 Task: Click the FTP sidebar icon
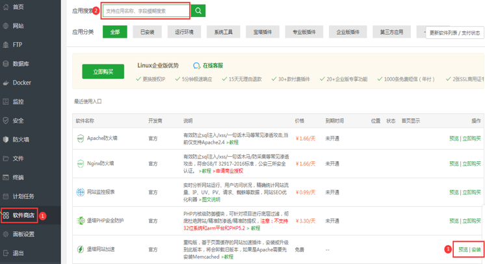click(6, 45)
